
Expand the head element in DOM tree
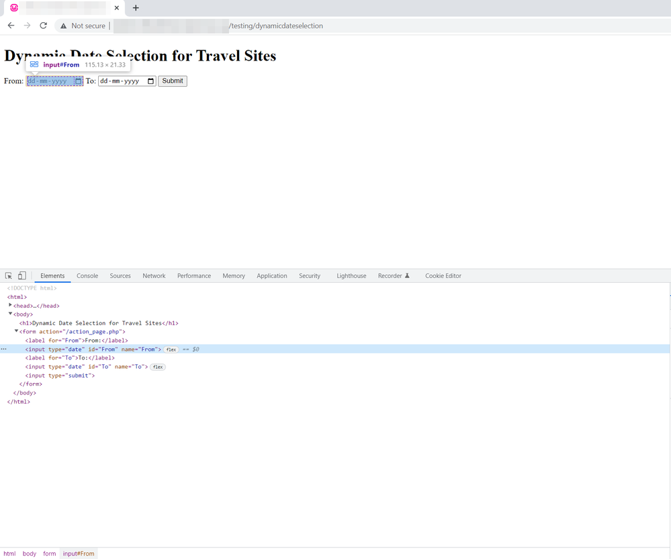pos(10,306)
